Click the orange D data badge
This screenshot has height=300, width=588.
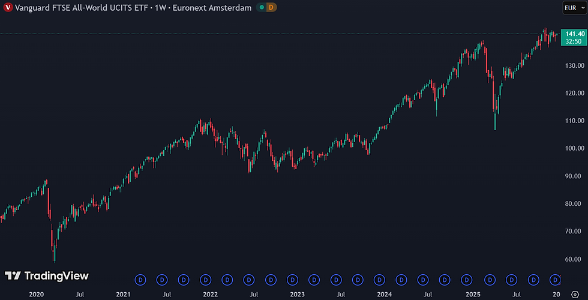(271, 7)
